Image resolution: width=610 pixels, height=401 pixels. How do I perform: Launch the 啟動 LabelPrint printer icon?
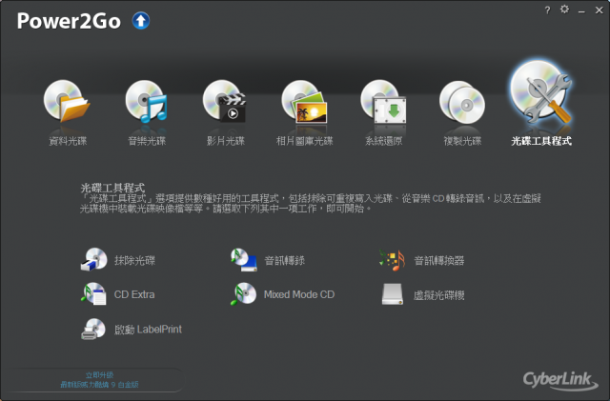(x=93, y=329)
